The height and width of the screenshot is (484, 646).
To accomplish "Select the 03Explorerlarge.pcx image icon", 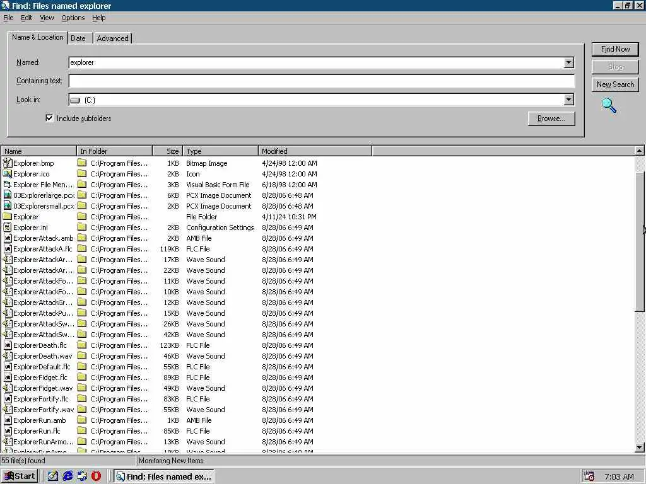I will pyautogui.click(x=8, y=195).
